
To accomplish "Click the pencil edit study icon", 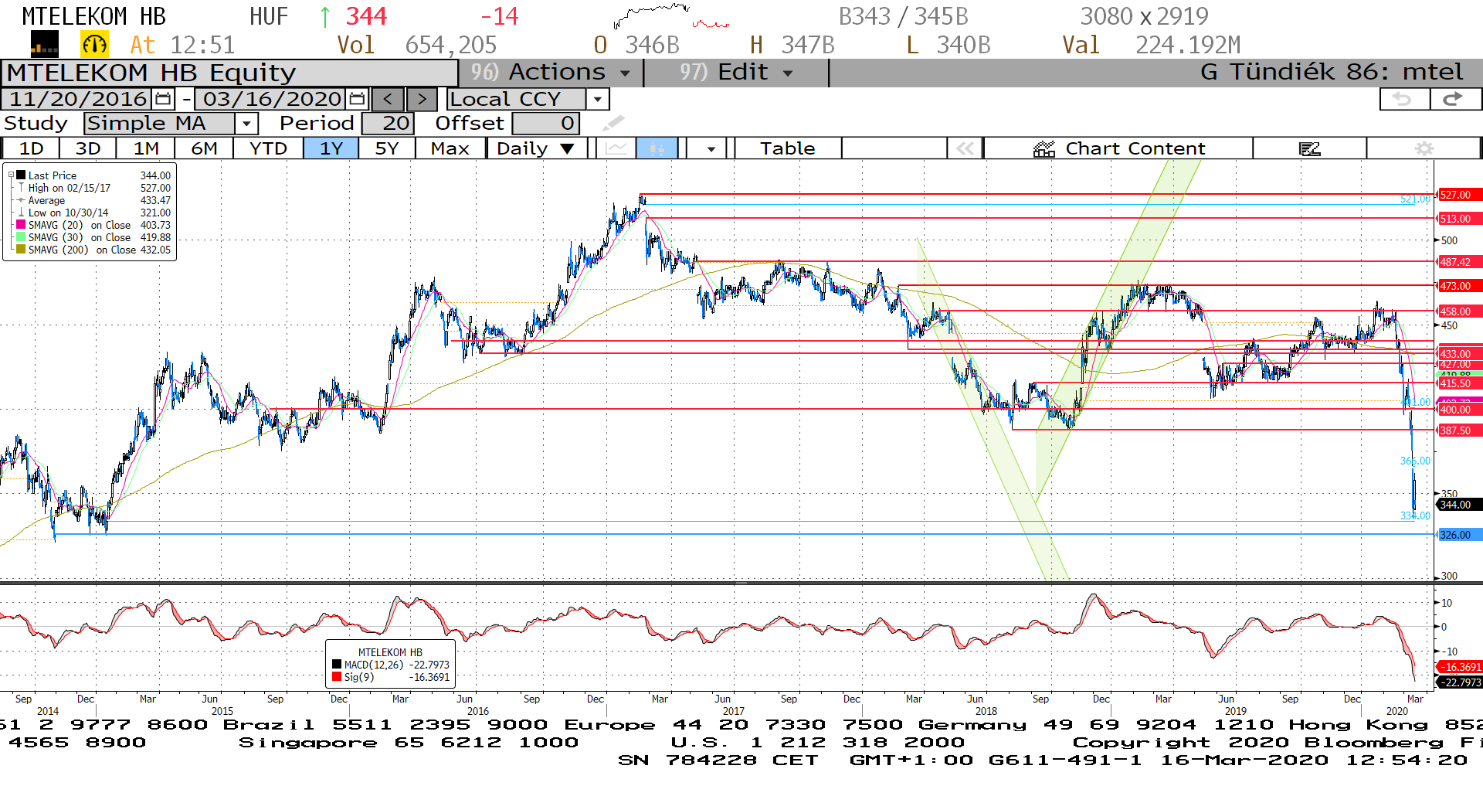I will [x=613, y=123].
